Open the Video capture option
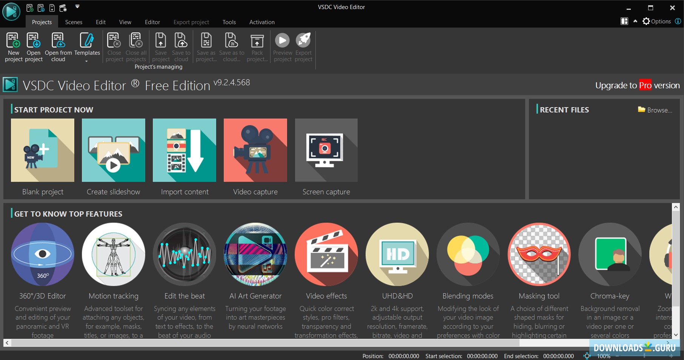Viewport: 684px width, 360px height. point(255,150)
